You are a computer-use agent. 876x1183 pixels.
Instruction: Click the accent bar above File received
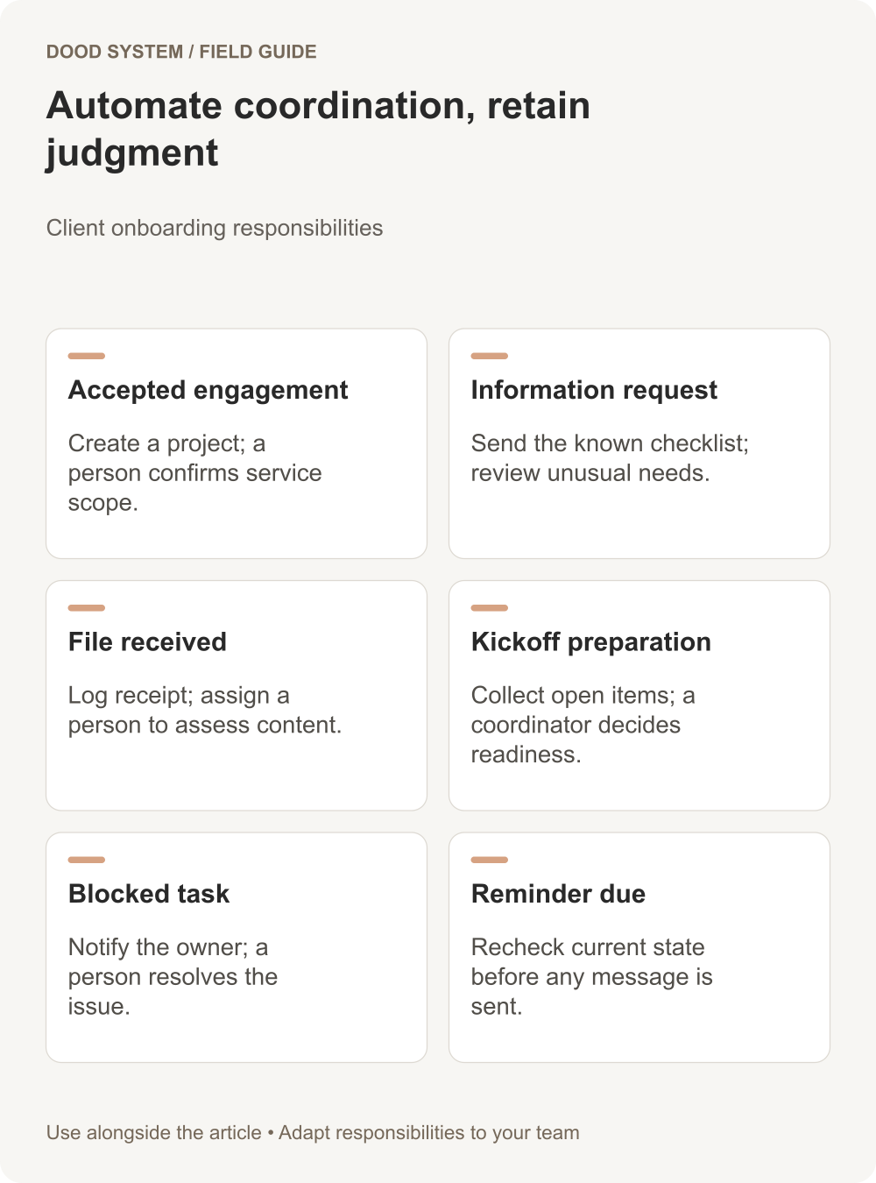pos(87,607)
